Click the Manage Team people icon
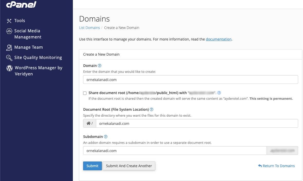 point(9,47)
